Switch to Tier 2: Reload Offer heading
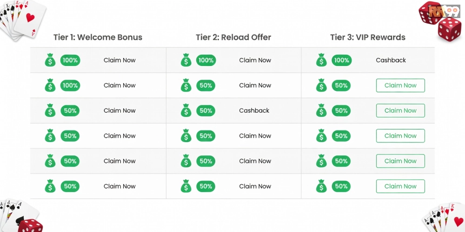Viewport: 465px width, 232px height. point(233,37)
